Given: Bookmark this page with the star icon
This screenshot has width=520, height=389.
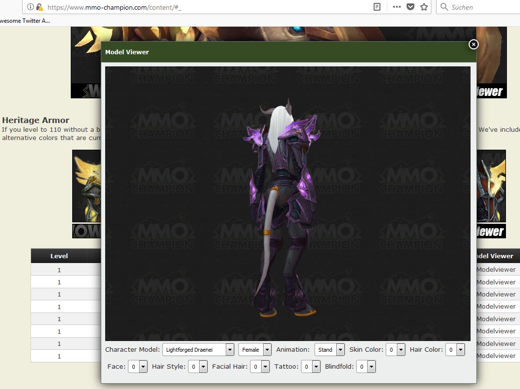Looking at the screenshot, I should [424, 7].
